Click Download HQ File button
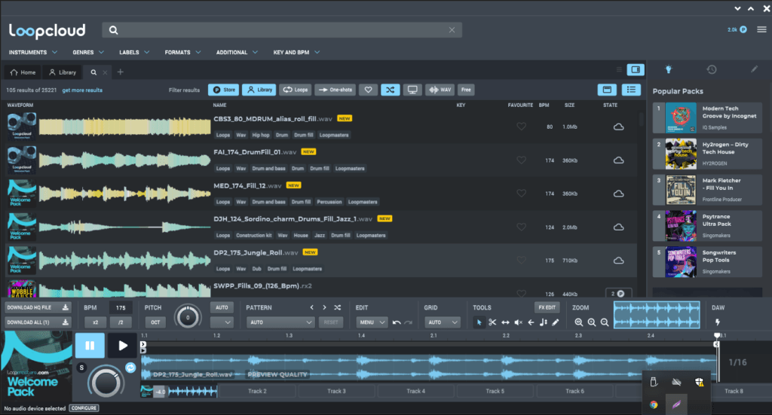Screen dimensions: 772x415 coord(38,308)
